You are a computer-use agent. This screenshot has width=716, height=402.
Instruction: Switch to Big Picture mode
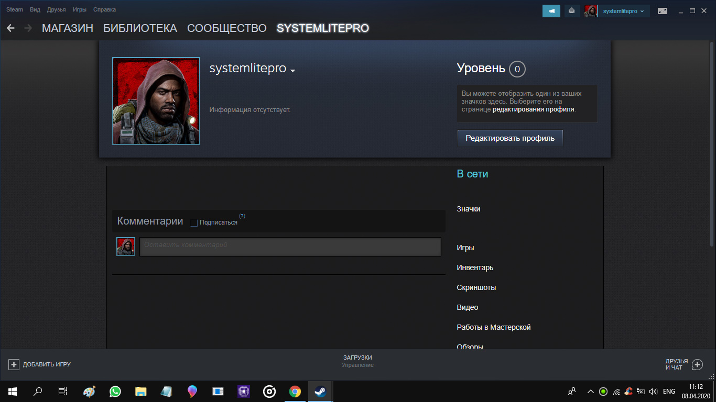(x=663, y=10)
